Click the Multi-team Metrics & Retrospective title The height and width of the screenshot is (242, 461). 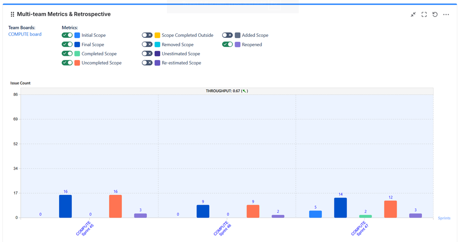[x=64, y=14]
